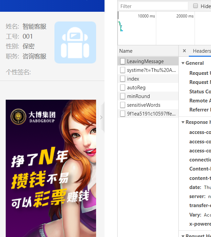The height and width of the screenshot is (237, 211).
Task: Switch to the Headers tab
Action: (x=202, y=51)
